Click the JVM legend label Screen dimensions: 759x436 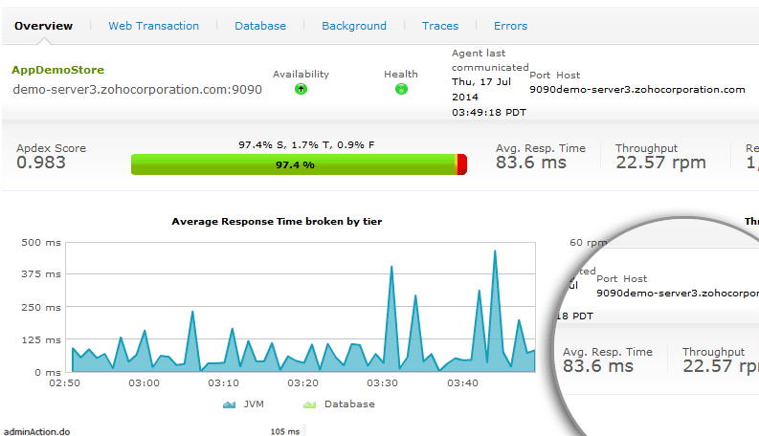coord(254,404)
